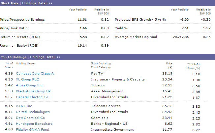The width and height of the screenshot is (215, 133).
Task: Open Huntington Bancshare holding
Action: click(x=34, y=124)
